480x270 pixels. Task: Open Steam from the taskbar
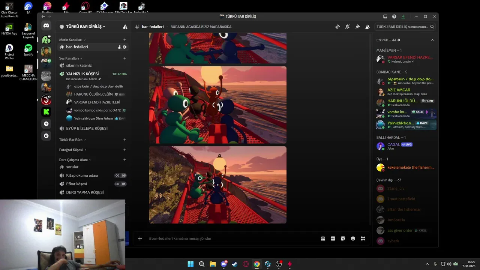tap(235, 264)
